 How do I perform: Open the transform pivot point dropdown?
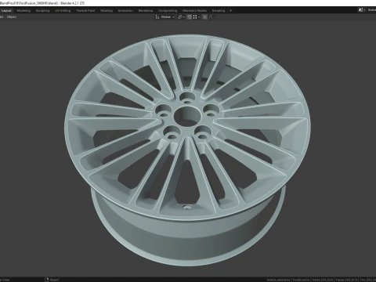tap(181, 17)
